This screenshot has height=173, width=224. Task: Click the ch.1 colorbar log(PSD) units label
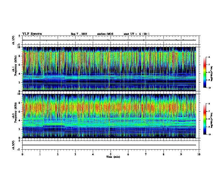point(212,74)
